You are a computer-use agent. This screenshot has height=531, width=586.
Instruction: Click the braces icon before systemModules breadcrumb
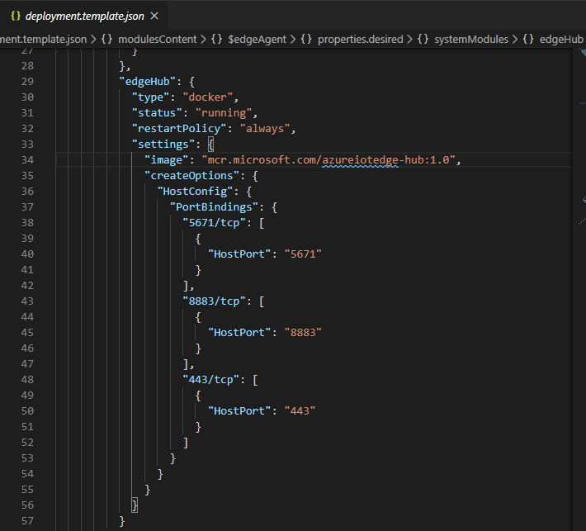click(423, 39)
